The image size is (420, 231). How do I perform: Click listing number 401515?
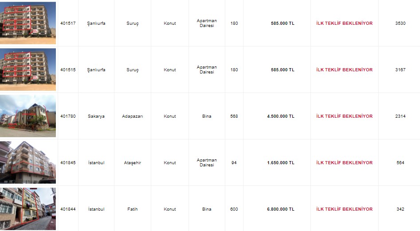[x=68, y=70]
